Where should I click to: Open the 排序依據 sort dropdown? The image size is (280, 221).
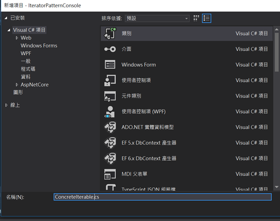click(157, 18)
